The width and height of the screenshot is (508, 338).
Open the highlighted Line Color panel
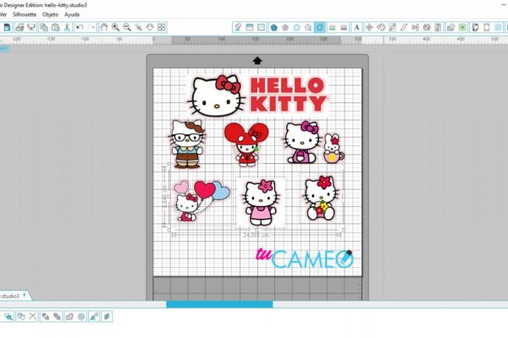coord(320,28)
